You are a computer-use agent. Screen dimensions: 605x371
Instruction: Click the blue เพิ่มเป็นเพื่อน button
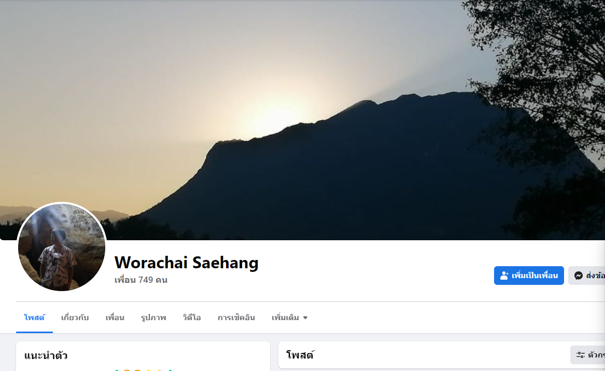(529, 276)
